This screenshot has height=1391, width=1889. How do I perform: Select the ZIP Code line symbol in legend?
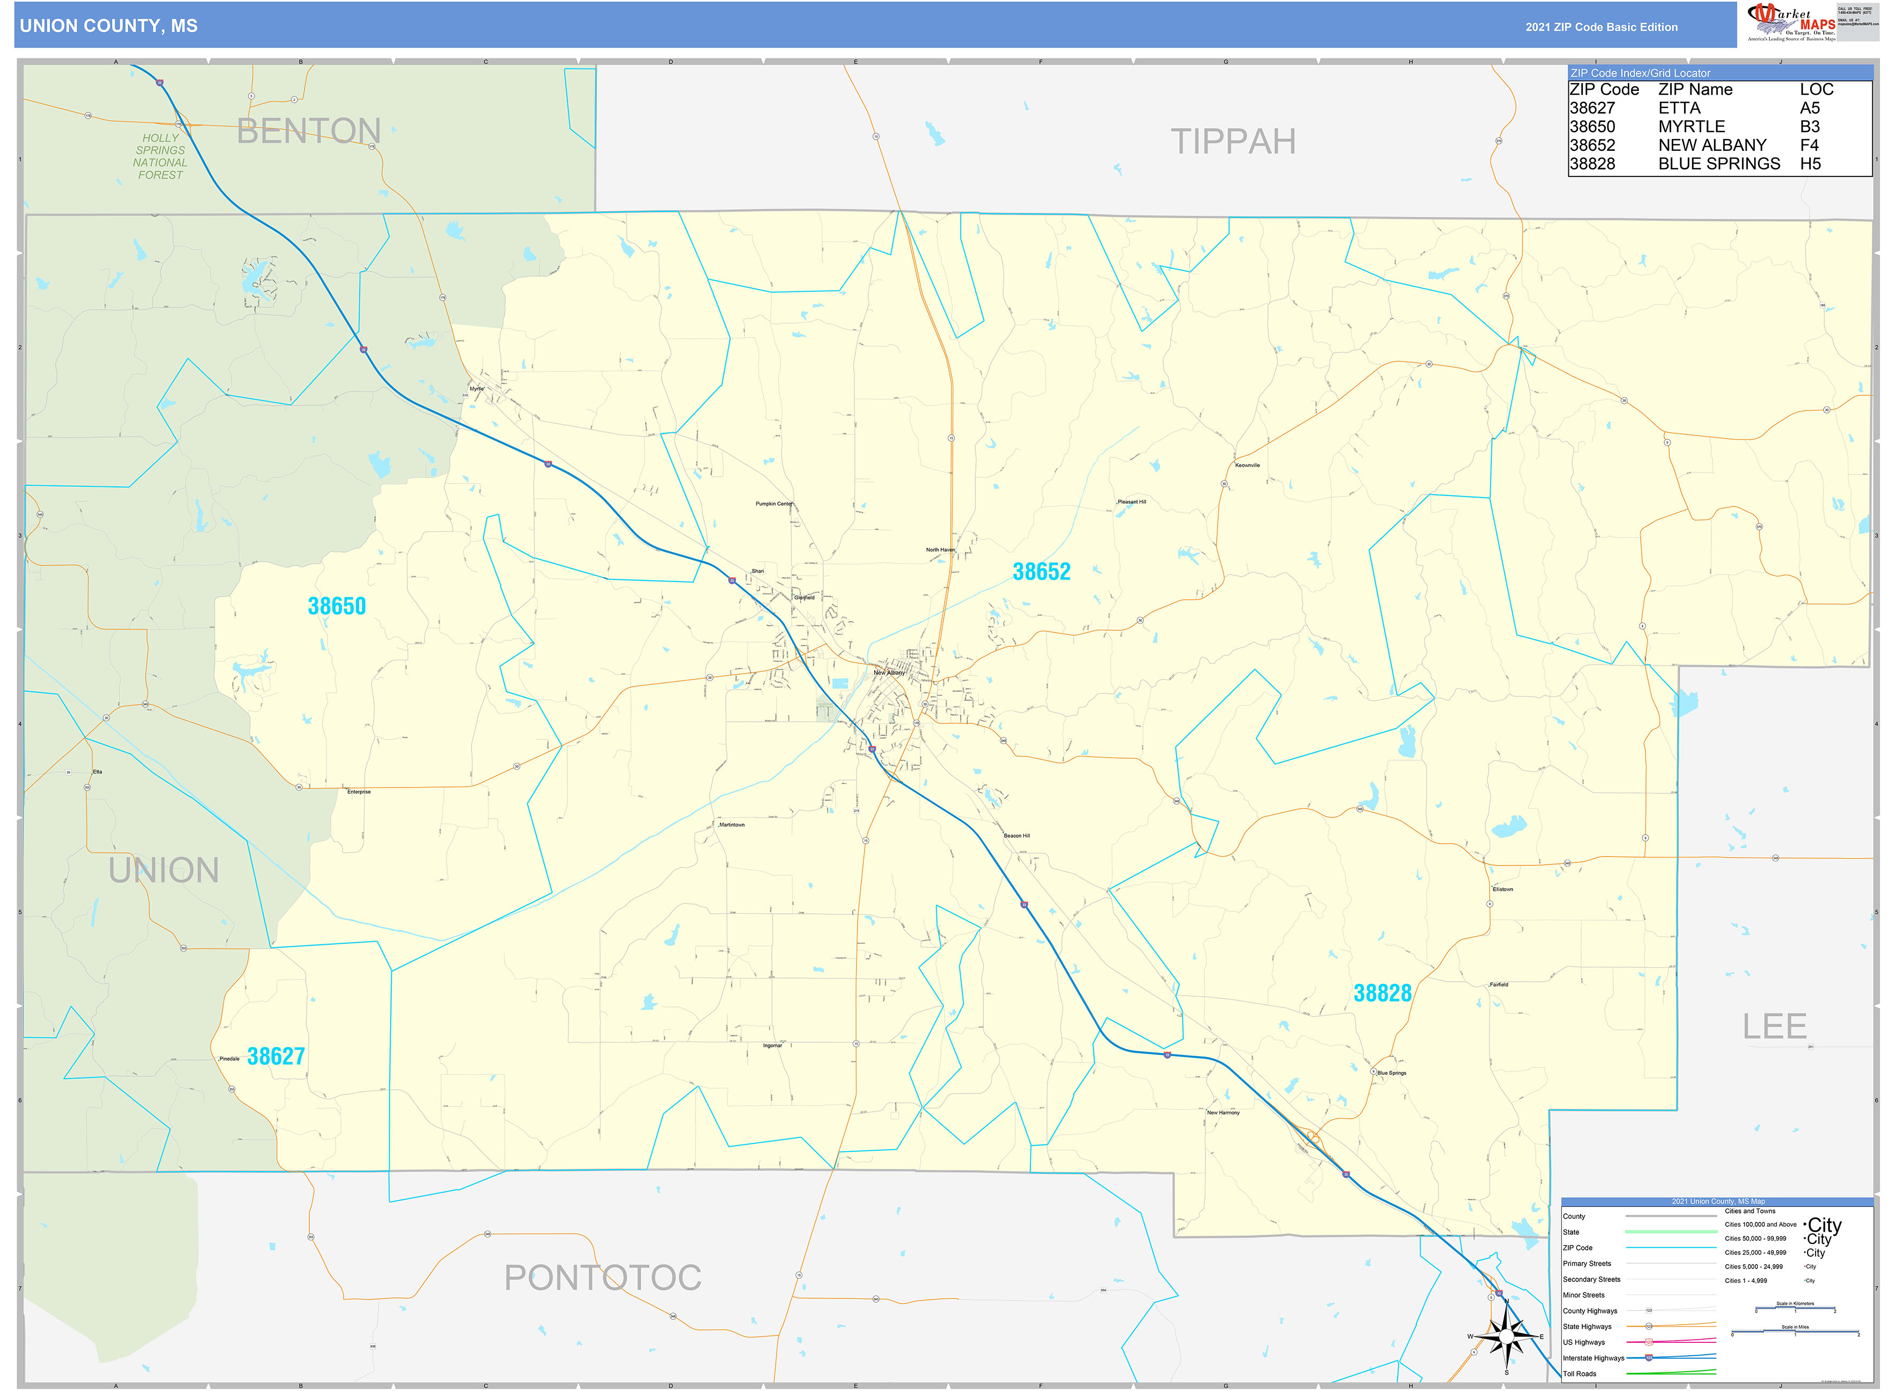point(1672,1247)
